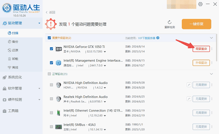Click the wrench icon beside Realtek High Definition Audio
The image size is (219, 134).
(x=189, y=99)
